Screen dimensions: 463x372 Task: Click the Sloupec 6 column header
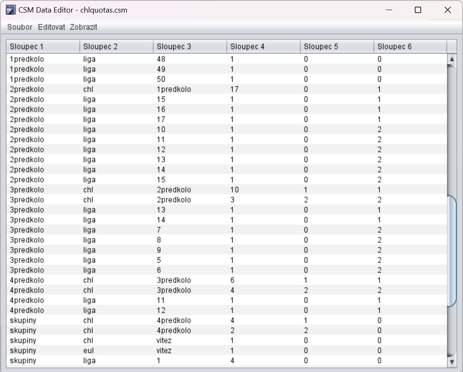410,46
